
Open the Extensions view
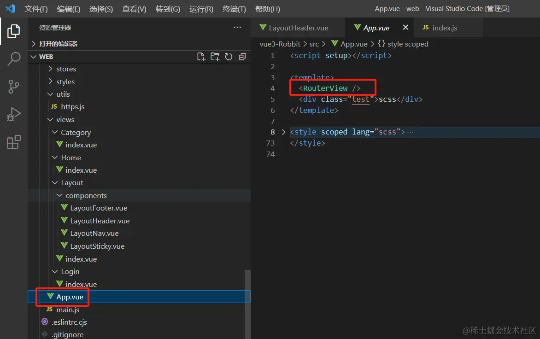13,142
